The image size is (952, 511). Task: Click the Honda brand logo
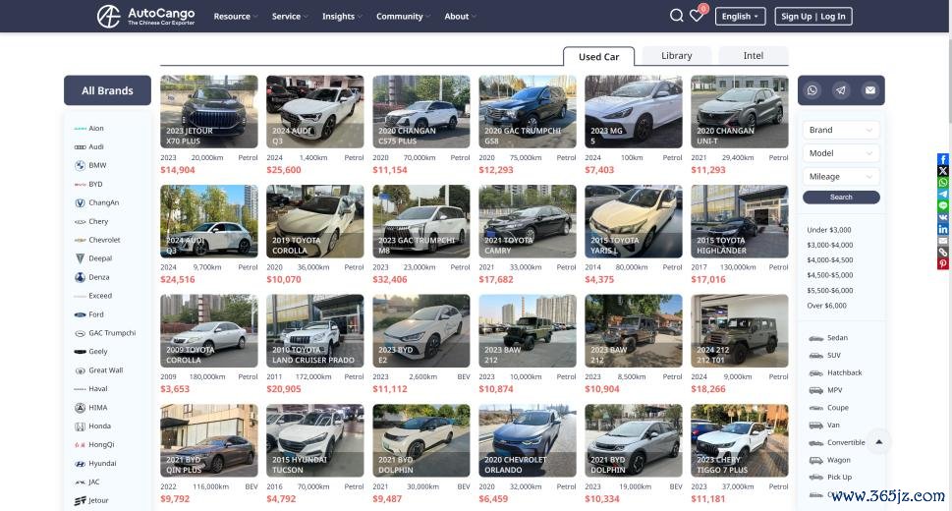click(x=80, y=426)
